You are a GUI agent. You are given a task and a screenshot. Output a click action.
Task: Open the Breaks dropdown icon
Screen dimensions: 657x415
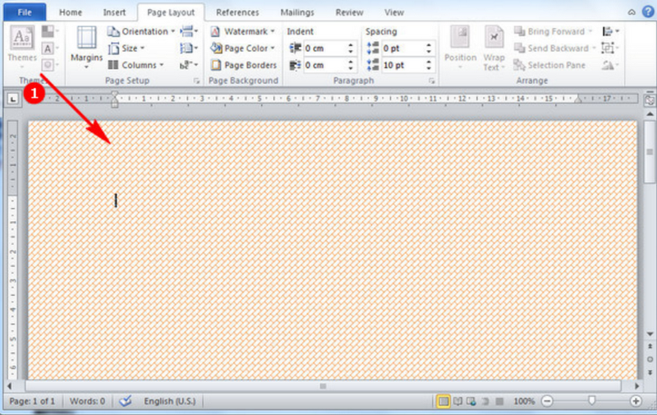click(189, 31)
